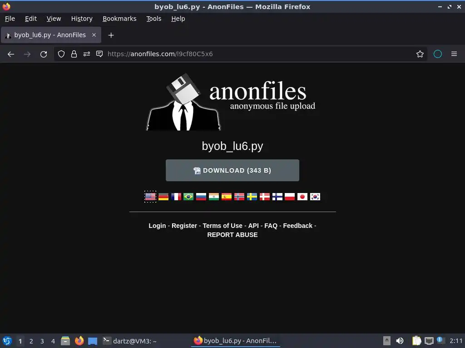Choose the Brazilian flag language

[188, 197]
